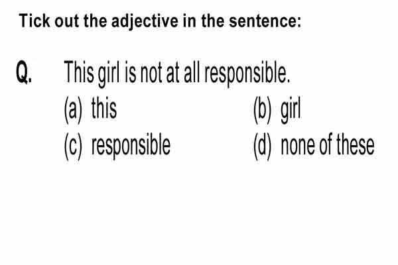Click the word "out" in the heading
This screenshot has height=265, width=398.
tap(66, 21)
